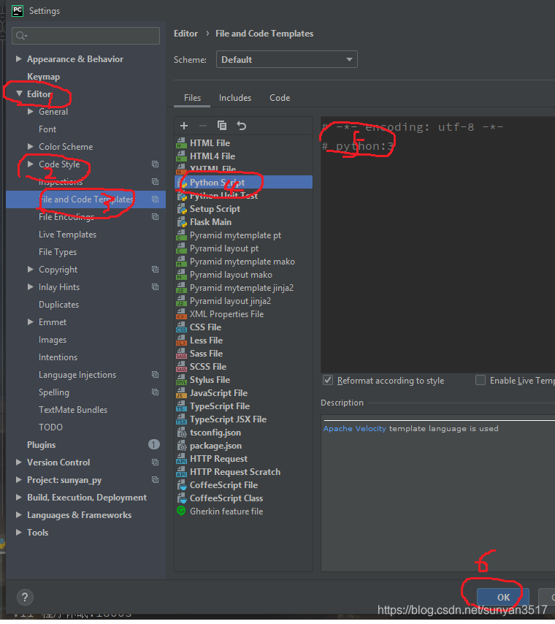Click the Create Template plus icon

coord(184,126)
